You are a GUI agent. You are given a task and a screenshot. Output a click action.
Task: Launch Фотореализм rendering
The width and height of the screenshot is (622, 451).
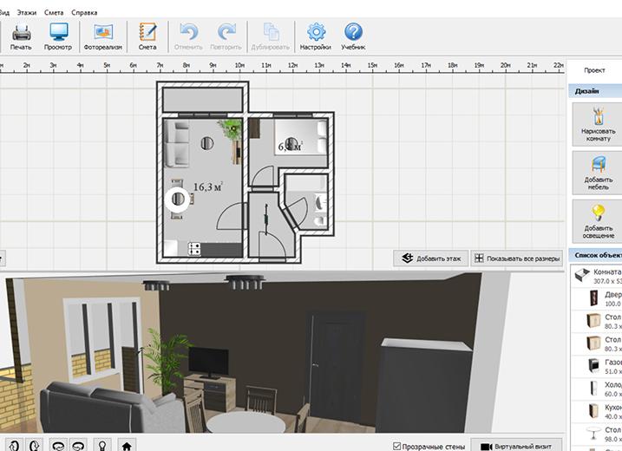click(x=102, y=36)
